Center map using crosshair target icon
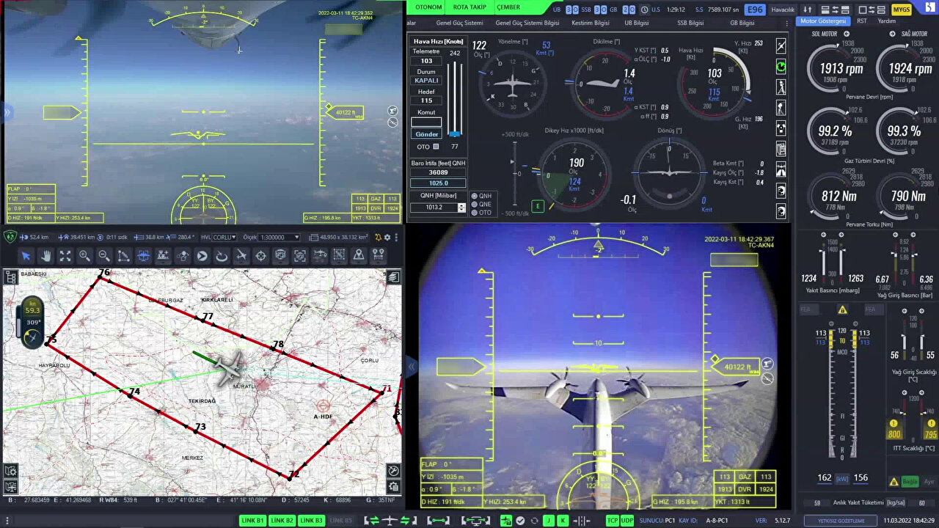The image size is (939, 528). coord(260,255)
